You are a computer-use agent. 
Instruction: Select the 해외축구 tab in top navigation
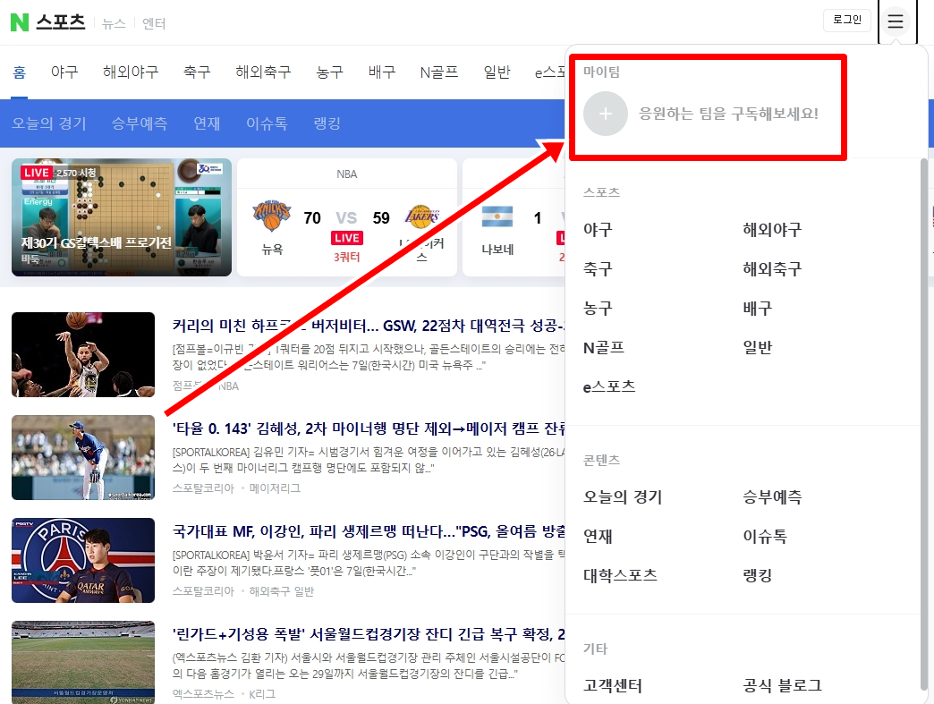pos(263,72)
